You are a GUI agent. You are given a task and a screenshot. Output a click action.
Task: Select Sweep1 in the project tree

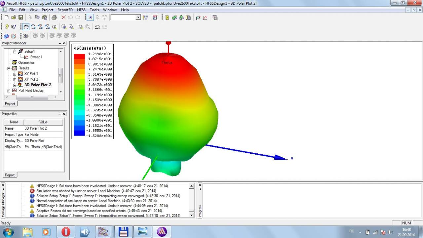coord(36,57)
